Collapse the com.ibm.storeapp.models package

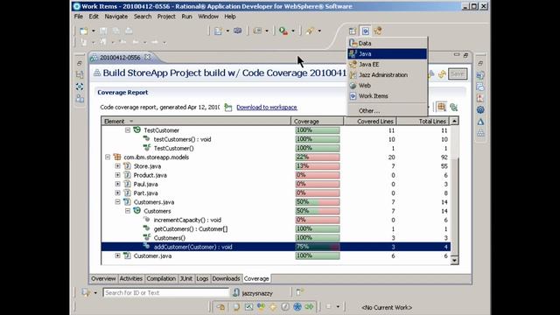[108, 157]
